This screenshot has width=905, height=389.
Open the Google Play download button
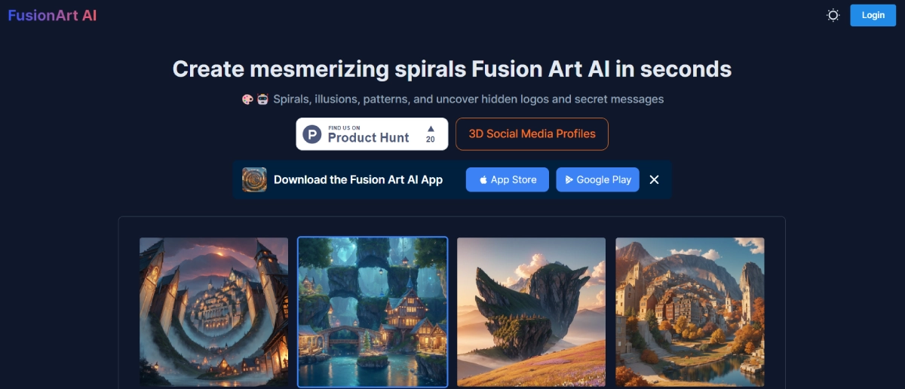pos(598,179)
